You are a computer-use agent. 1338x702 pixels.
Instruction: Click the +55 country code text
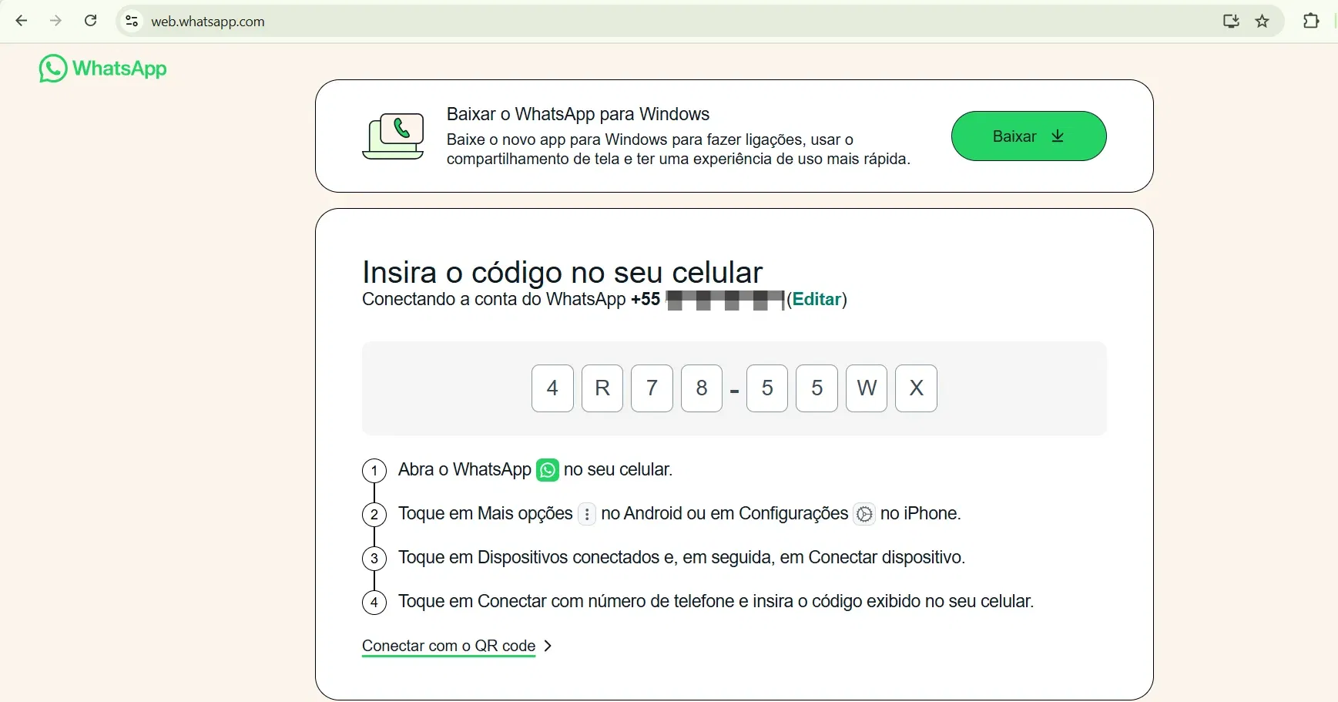(x=646, y=299)
